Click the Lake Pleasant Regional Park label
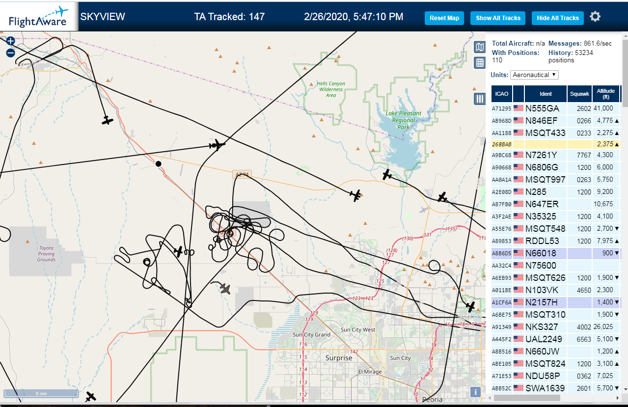Screen dimensions: 628x407 404,120
